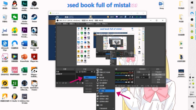Open OBS Studio desktop shortcut
Viewport: 196px width, 110px height.
coord(34,5)
